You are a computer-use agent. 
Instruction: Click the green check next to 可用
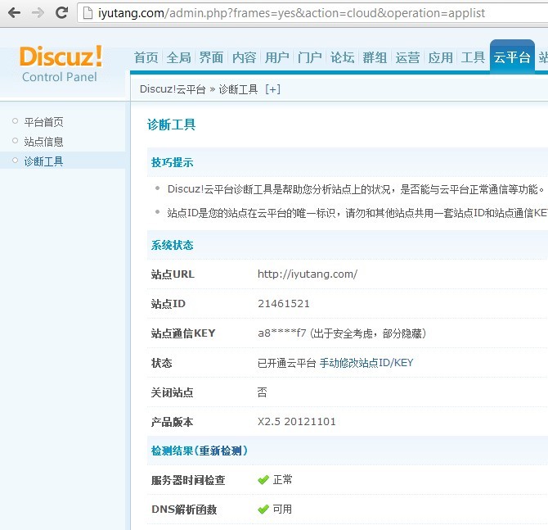263,510
